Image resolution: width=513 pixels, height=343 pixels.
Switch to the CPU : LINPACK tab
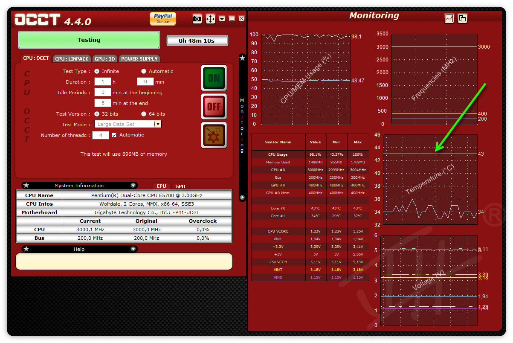point(72,59)
